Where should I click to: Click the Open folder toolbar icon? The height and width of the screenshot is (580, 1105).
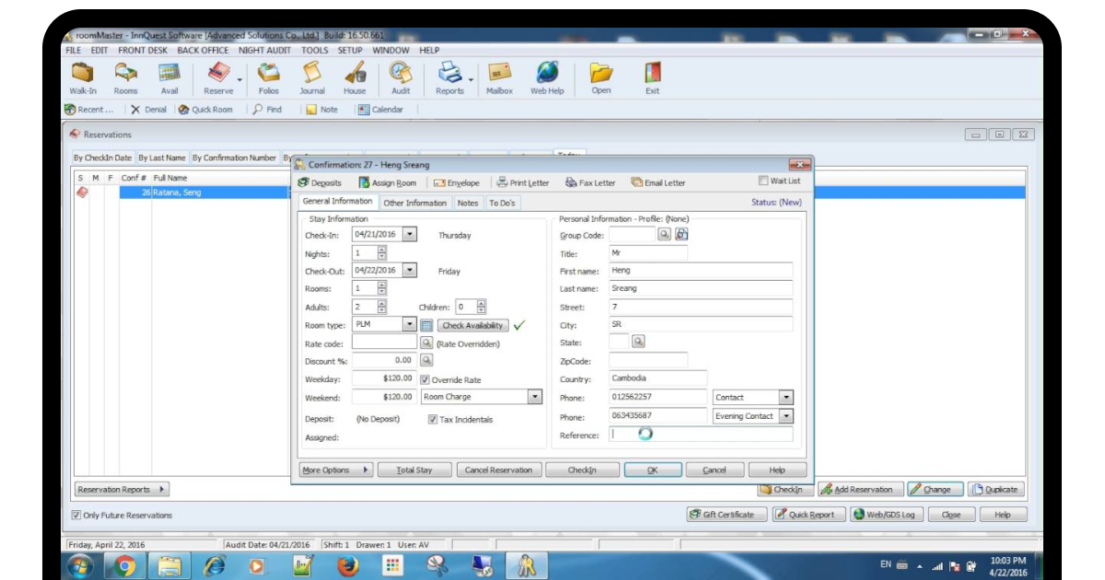600,78
